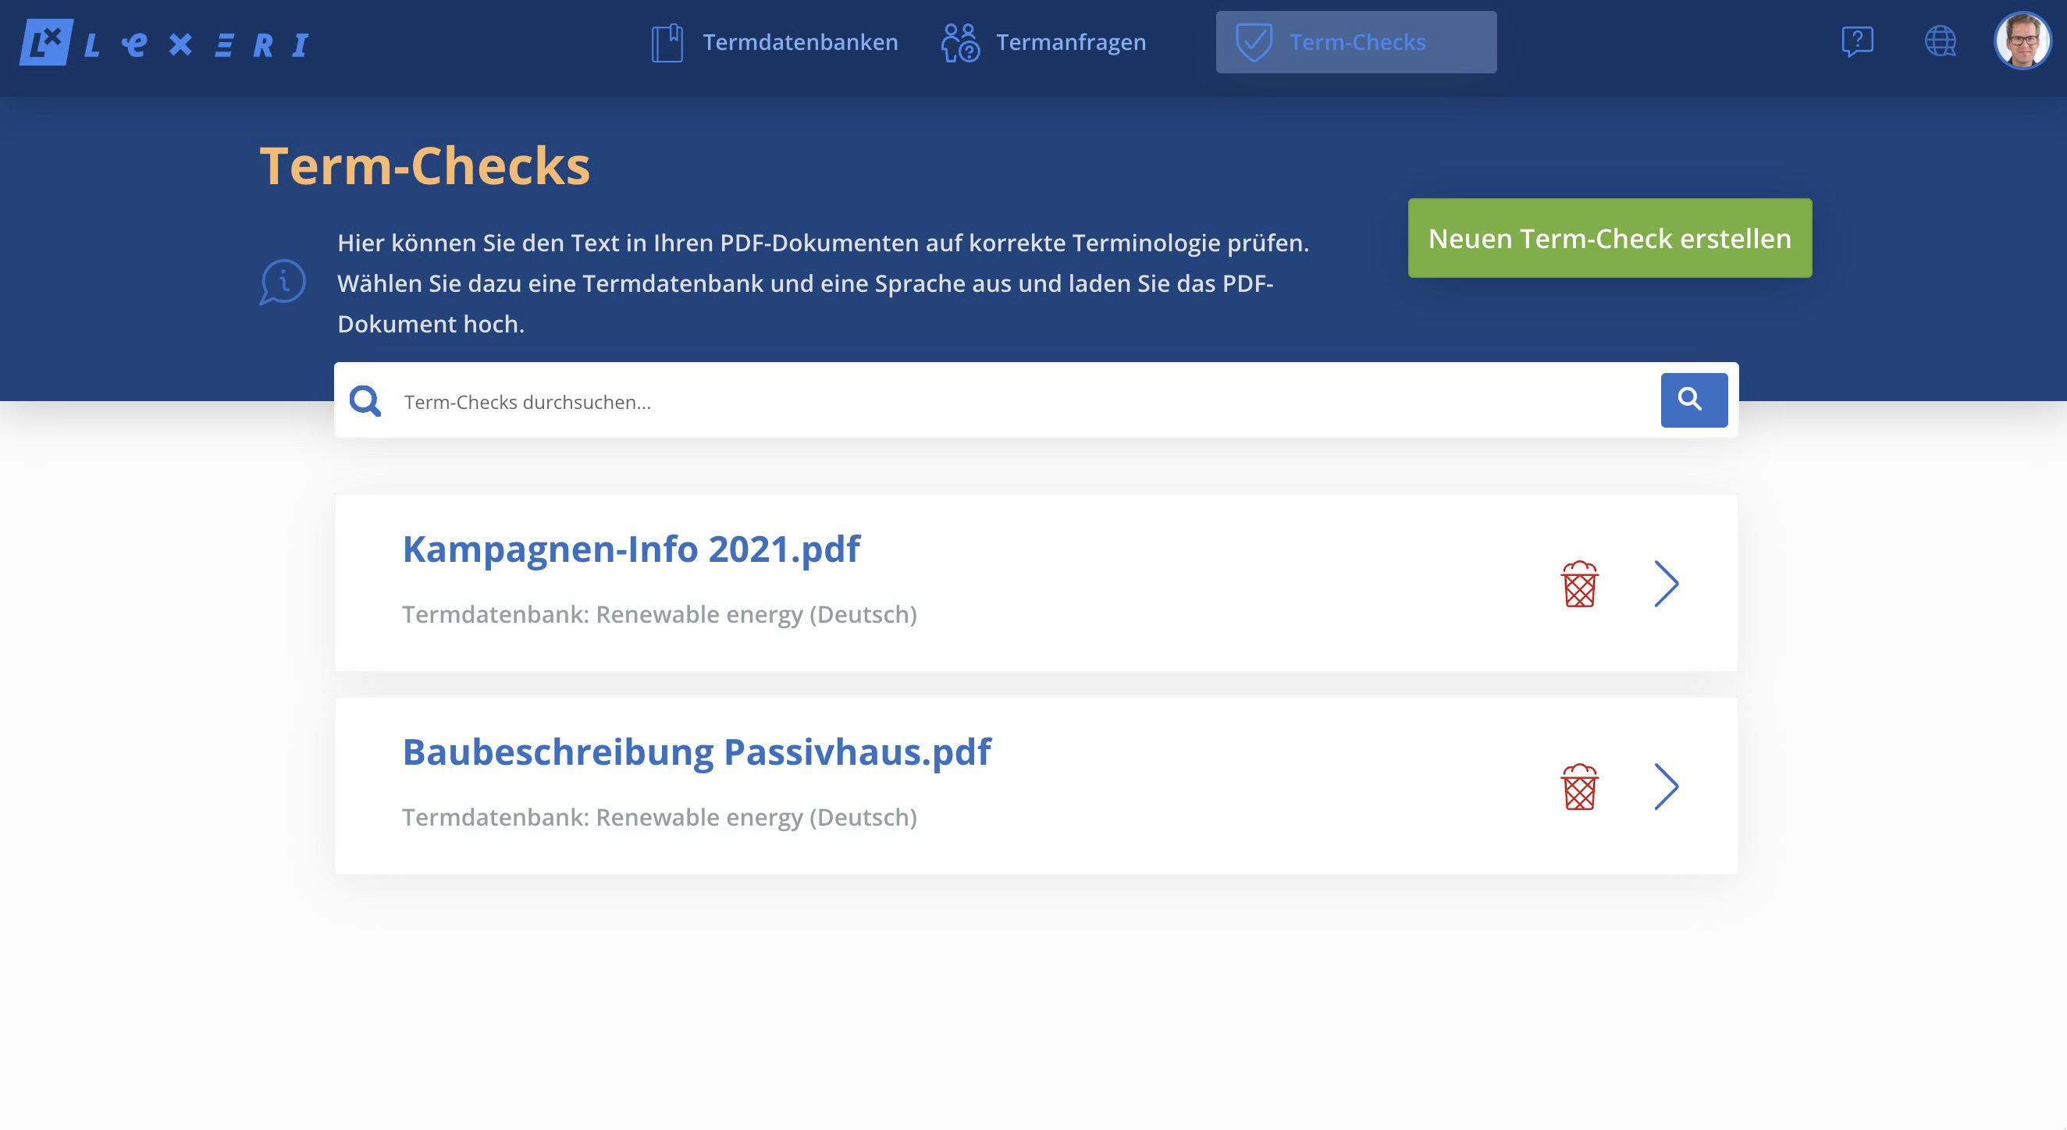Click the info speech-bubble icon
The height and width of the screenshot is (1130, 2067).
283,282
